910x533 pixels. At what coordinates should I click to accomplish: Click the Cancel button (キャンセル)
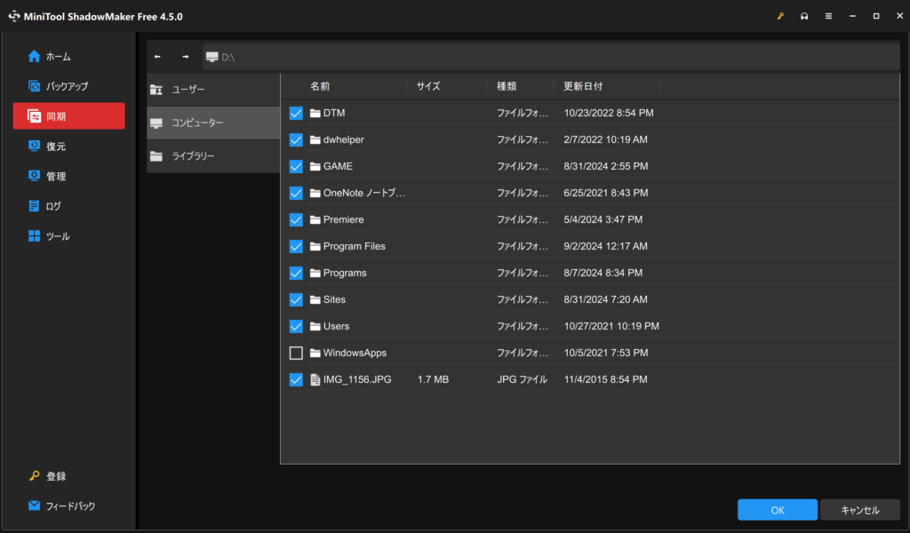tap(860, 510)
